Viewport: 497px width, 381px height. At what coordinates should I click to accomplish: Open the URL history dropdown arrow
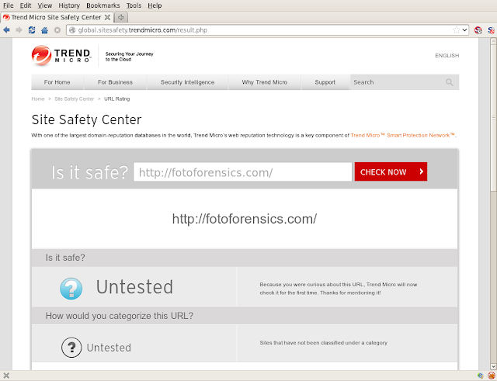point(464,30)
